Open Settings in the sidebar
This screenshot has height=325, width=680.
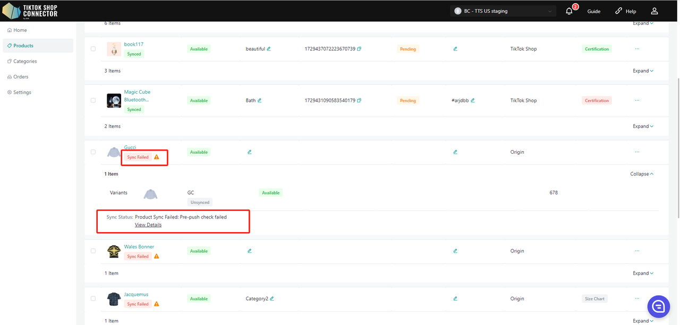[38, 92]
